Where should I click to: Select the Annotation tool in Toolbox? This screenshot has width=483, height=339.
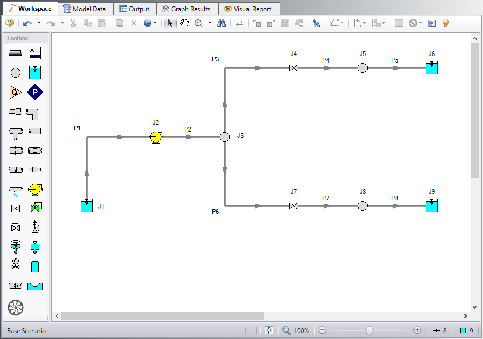click(35, 53)
